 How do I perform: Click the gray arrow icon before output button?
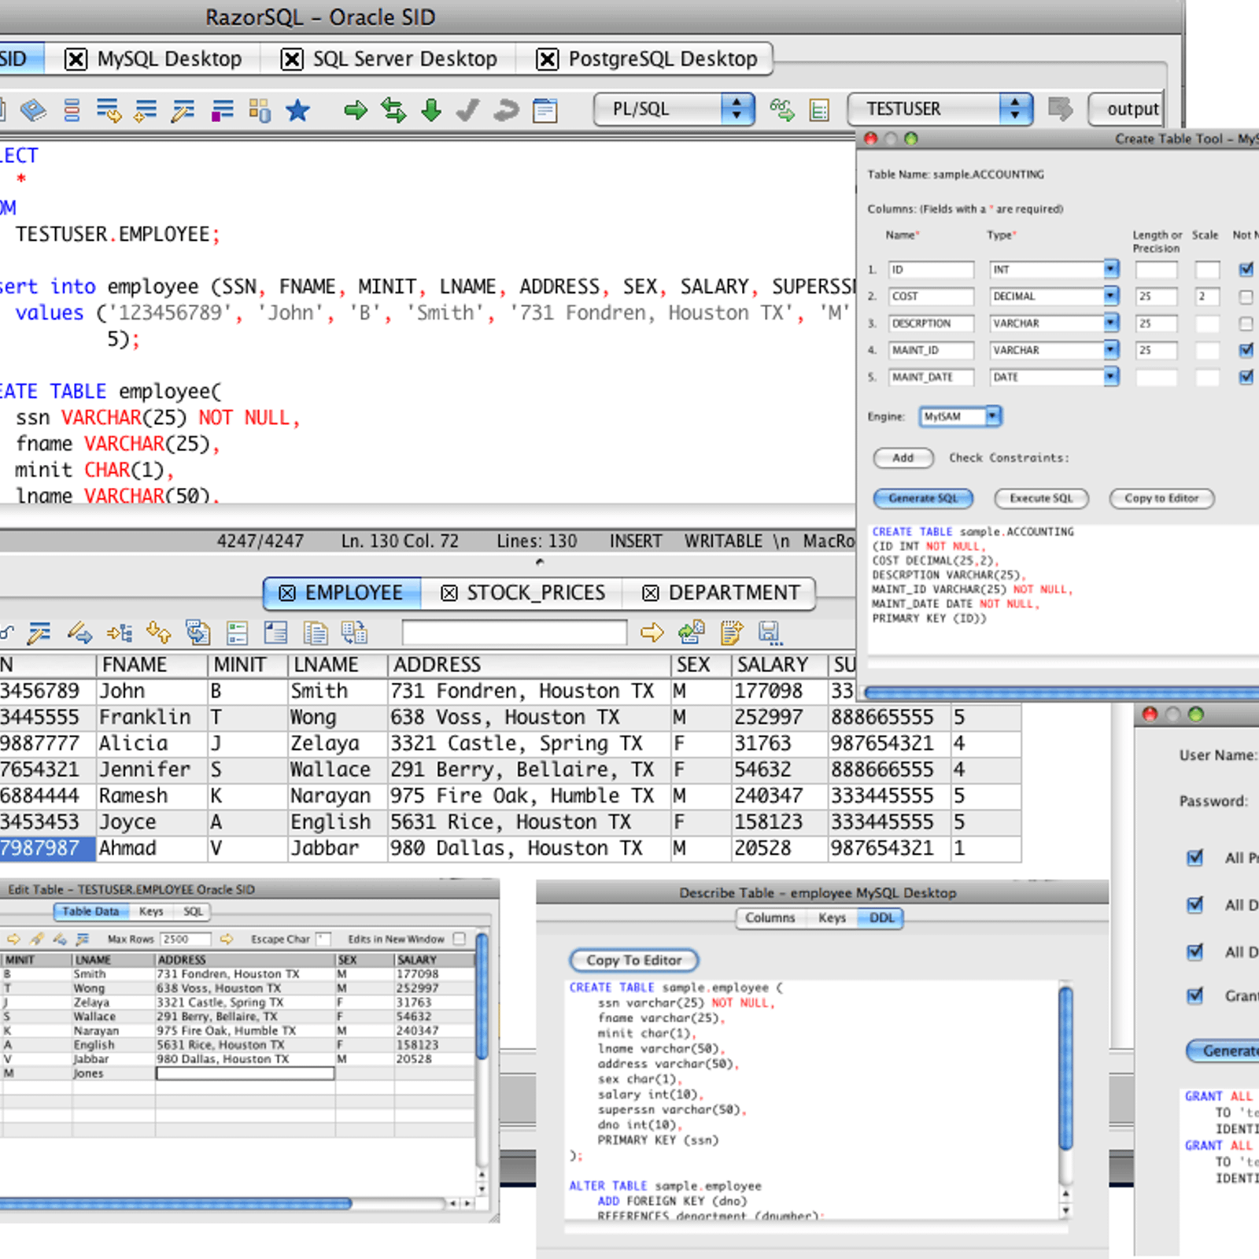tap(1061, 109)
